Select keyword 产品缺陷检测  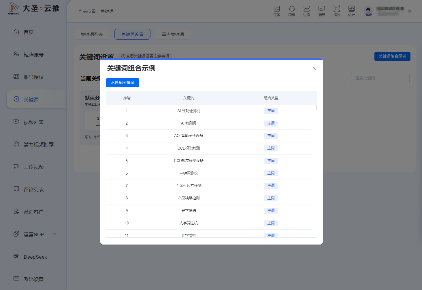(189, 198)
